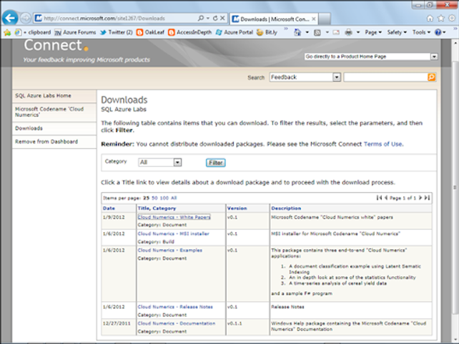Show All items per page
The image size is (459, 344).
(x=174, y=198)
